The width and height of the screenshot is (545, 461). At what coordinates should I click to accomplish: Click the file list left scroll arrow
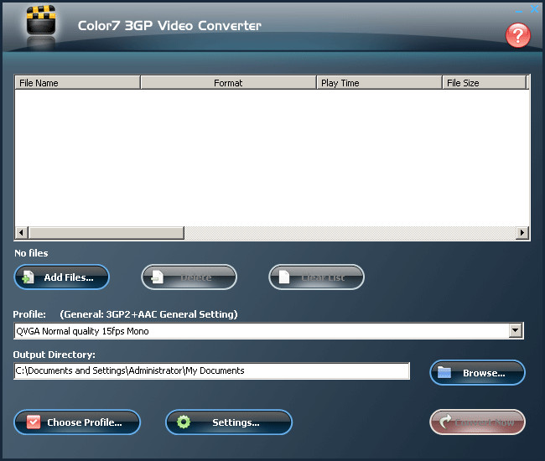[x=22, y=232]
